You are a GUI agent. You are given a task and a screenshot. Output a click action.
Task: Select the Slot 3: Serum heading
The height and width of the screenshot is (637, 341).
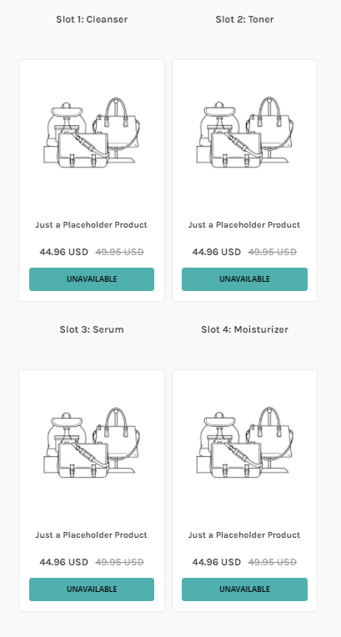click(92, 329)
